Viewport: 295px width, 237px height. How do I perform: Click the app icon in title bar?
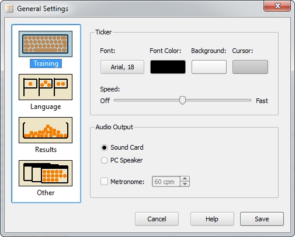9,9
